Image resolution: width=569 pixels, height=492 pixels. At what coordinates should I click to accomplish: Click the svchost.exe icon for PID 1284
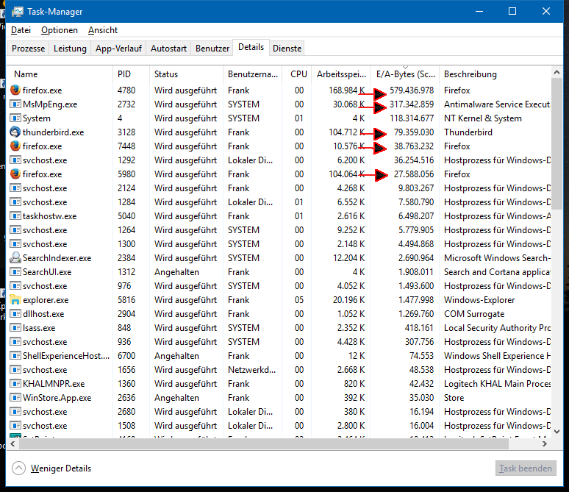tap(15, 202)
